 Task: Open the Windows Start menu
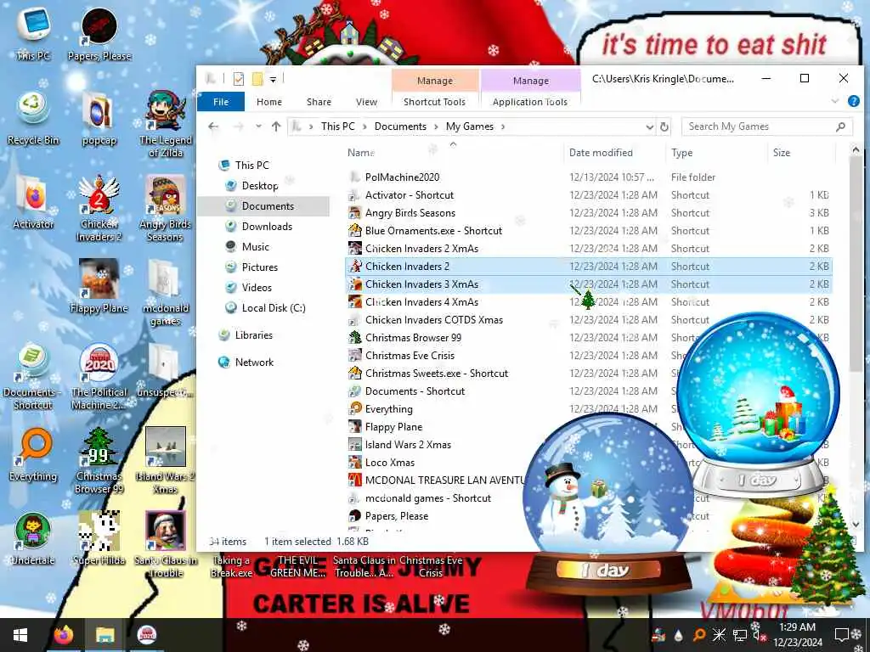[x=20, y=635]
